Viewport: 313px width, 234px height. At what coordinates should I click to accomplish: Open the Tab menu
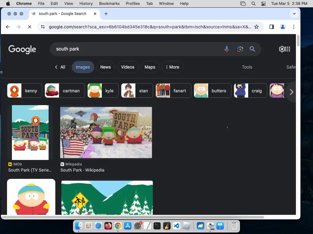[x=149, y=4]
